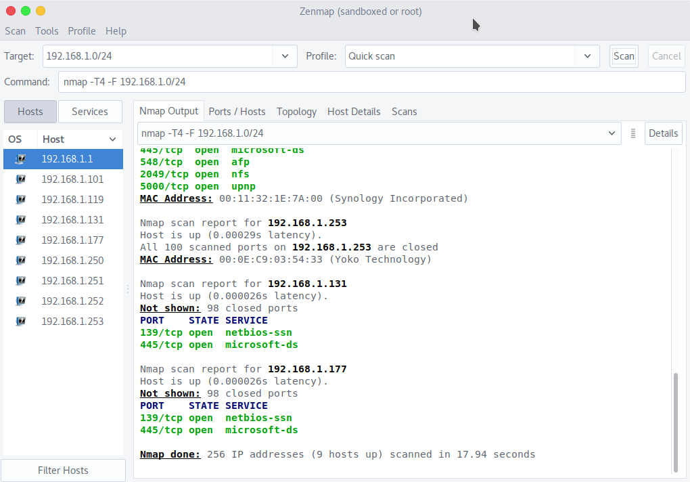The image size is (690, 482).
Task: Toggle the Hosts view button
Action: tap(30, 112)
